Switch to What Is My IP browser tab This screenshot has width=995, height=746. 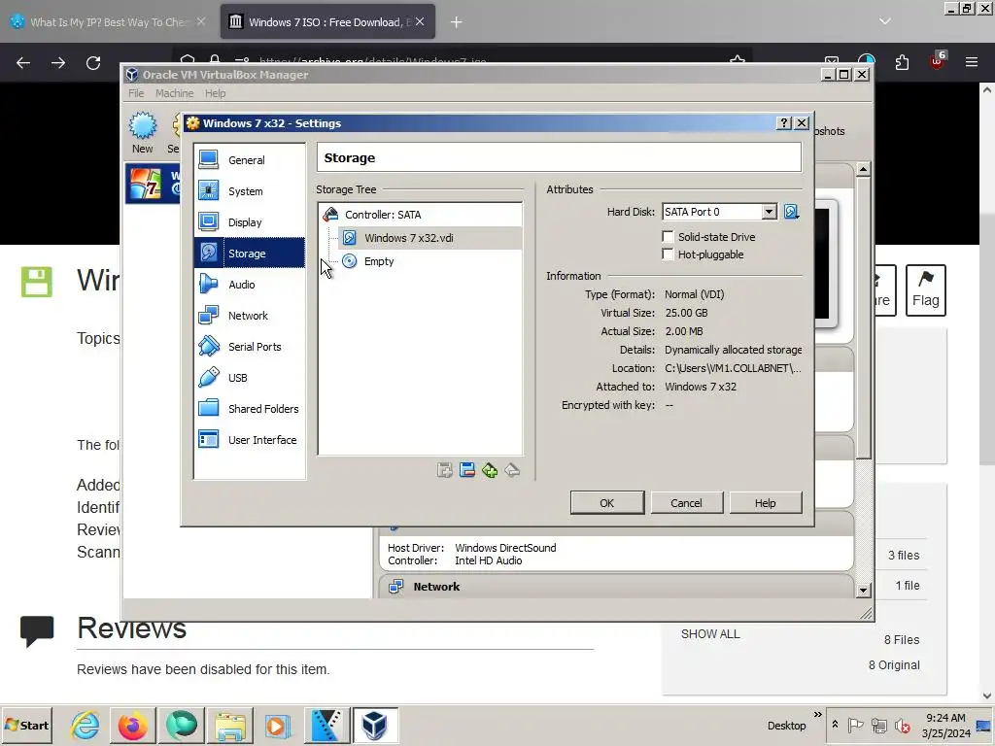(108, 21)
